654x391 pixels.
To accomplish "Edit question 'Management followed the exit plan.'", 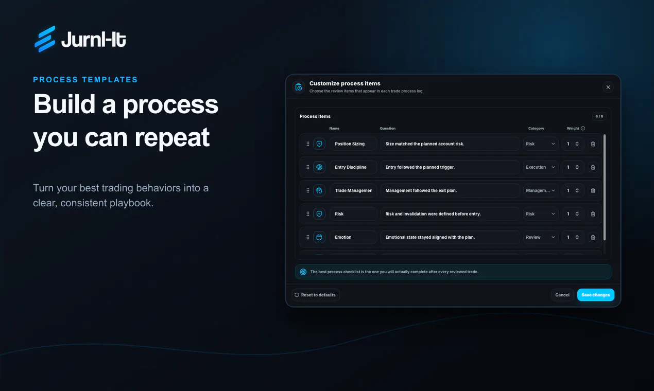I will [450, 190].
